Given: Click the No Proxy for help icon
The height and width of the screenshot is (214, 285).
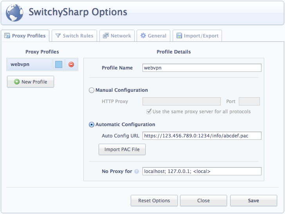Looking at the screenshot, I should click(137, 171).
